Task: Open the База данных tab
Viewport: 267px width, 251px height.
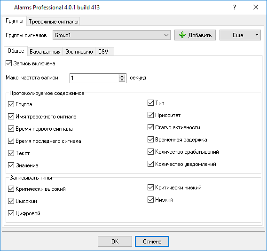Action: pos(45,52)
